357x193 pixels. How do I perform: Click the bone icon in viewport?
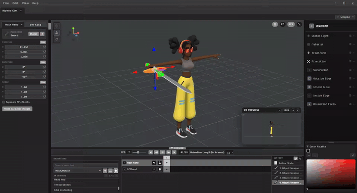click(299, 24)
